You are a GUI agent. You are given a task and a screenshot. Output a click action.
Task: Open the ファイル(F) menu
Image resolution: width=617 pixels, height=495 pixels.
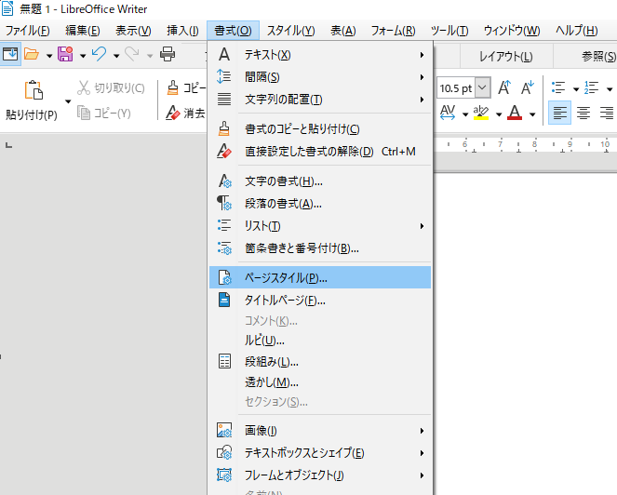coord(28,31)
